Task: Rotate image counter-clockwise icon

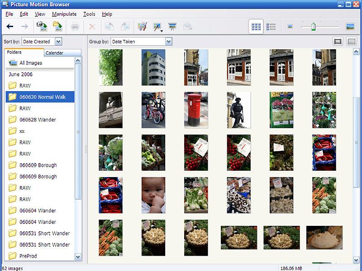Action: [109, 27]
